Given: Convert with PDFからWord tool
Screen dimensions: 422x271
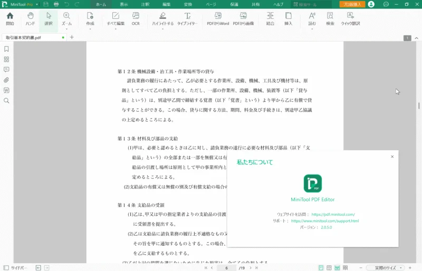Looking at the screenshot, I should pos(218,19).
